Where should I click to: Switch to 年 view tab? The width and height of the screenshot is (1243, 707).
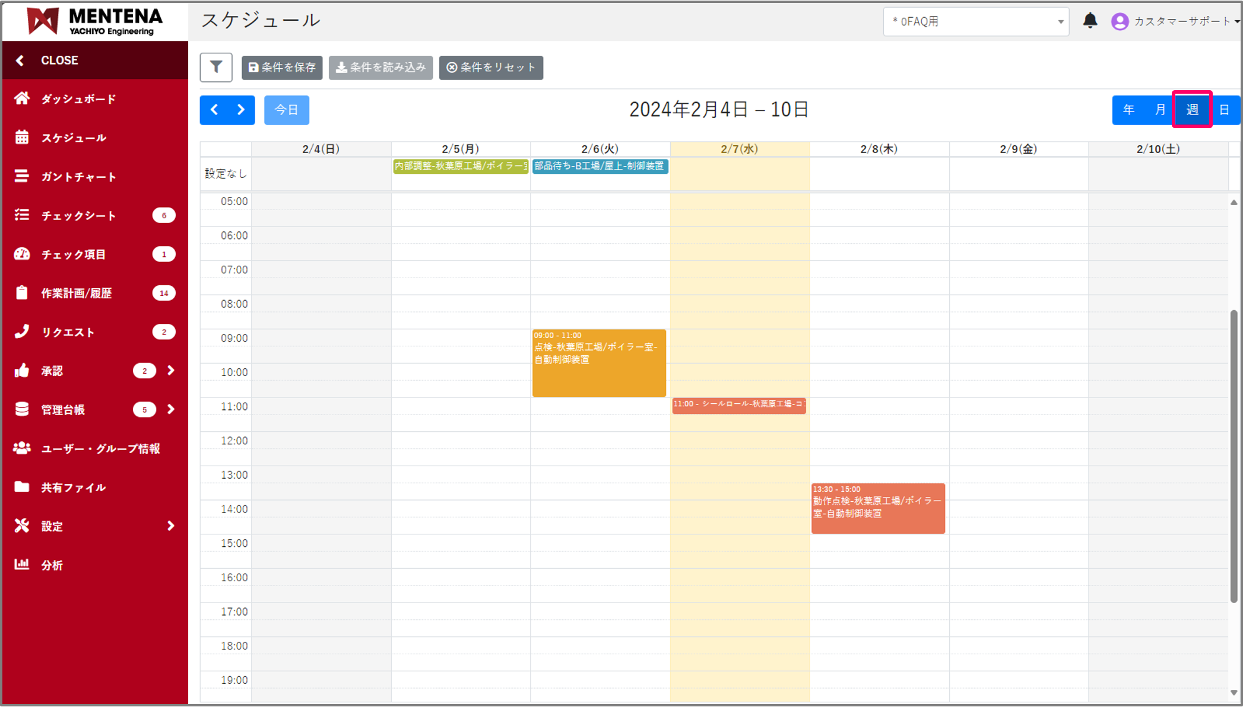click(1128, 110)
